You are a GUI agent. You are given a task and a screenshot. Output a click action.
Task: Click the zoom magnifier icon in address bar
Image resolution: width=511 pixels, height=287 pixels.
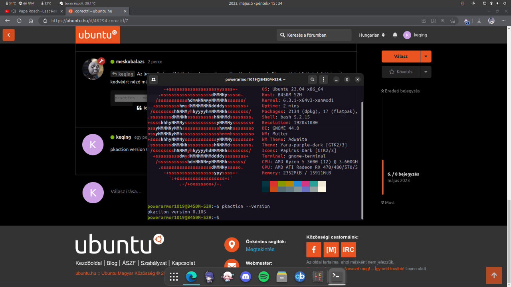(x=443, y=20)
